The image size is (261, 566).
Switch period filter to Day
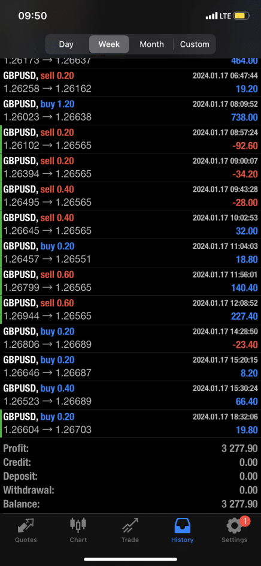coord(66,44)
